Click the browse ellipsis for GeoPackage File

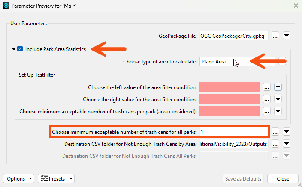tap(275, 36)
